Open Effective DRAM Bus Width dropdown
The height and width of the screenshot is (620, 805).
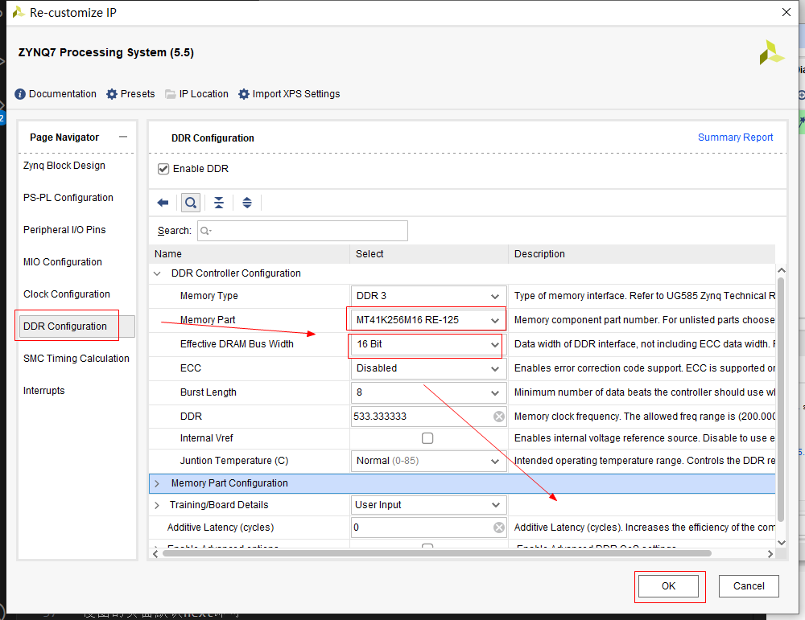pos(429,344)
